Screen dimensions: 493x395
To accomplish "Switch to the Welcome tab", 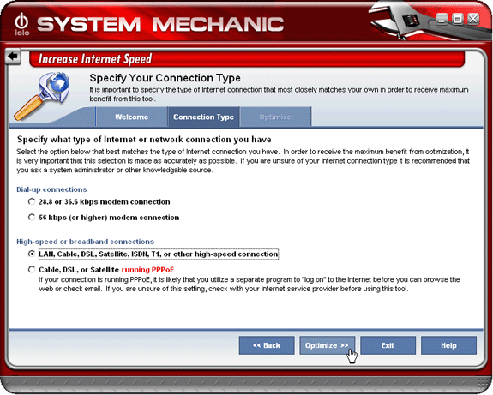I will (131, 117).
